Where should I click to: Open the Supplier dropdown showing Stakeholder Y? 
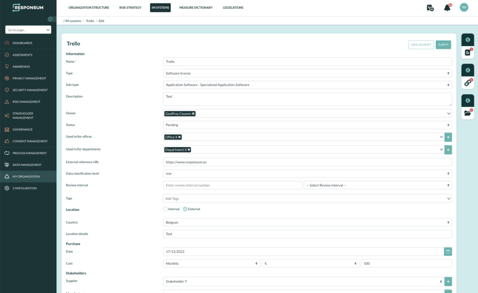(303, 281)
